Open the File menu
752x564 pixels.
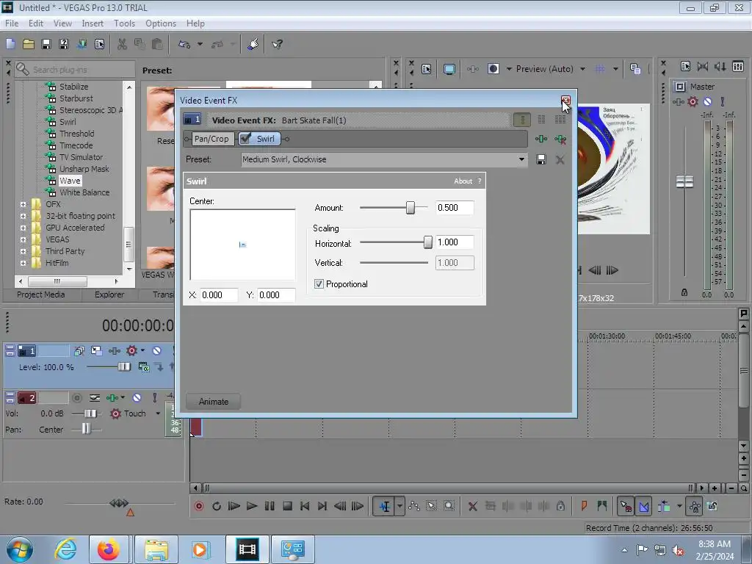[12, 23]
